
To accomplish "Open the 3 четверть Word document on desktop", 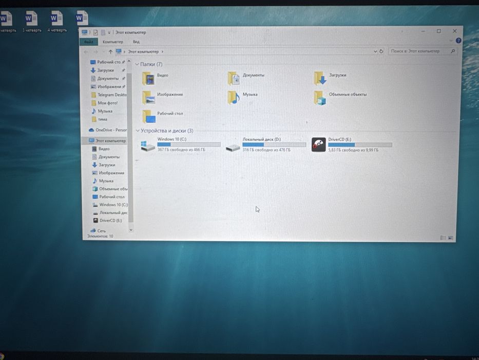I will (32, 22).
